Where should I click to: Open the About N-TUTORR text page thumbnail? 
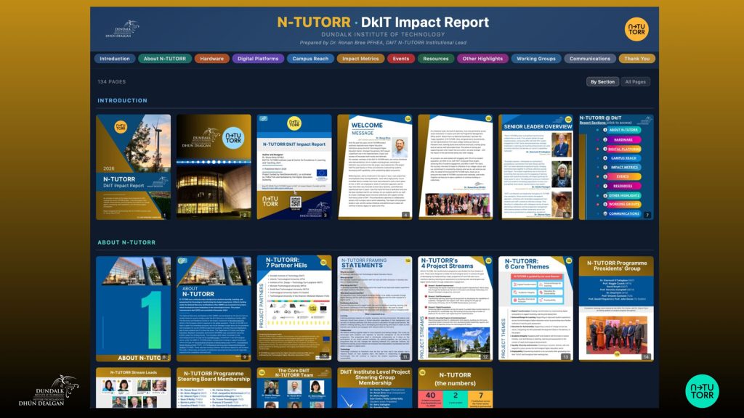[x=214, y=309]
